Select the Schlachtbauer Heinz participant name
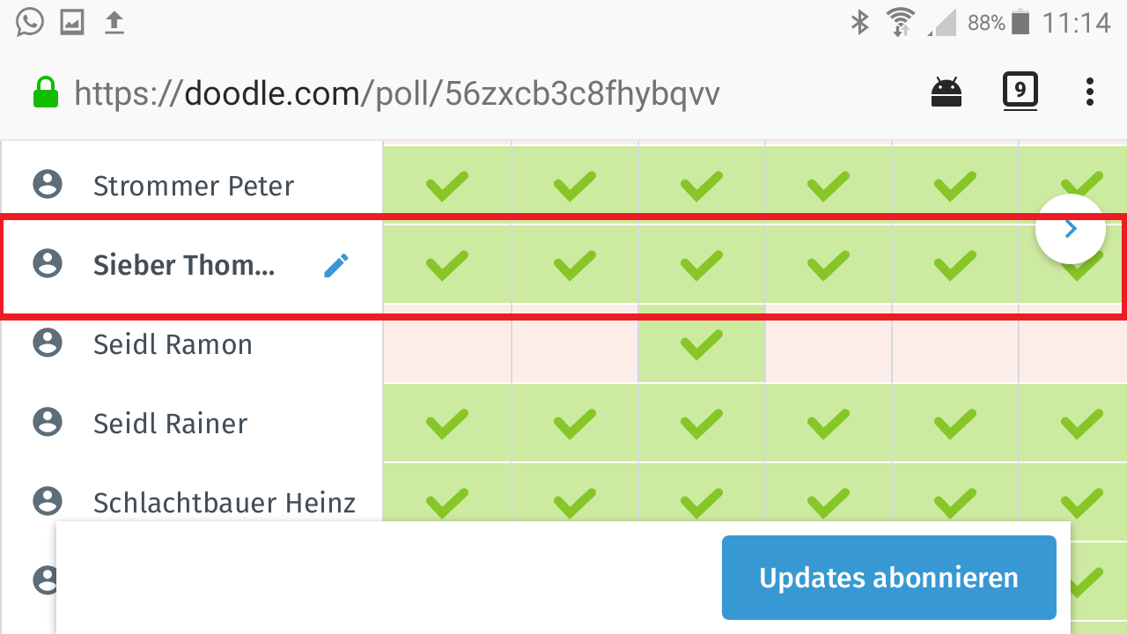This screenshot has width=1127, height=634. (225, 503)
